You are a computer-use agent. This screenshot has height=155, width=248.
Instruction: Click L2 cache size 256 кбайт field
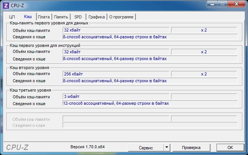coord(116,74)
